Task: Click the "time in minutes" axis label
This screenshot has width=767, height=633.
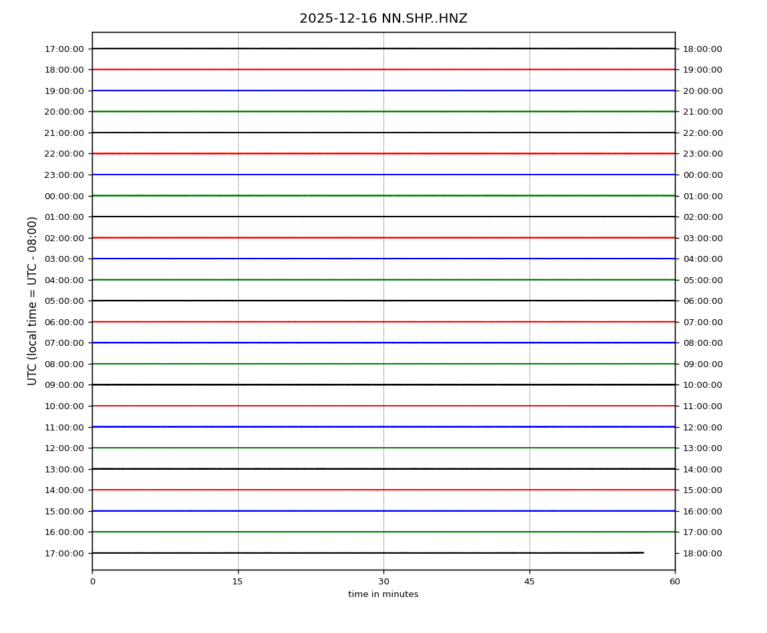Action: coord(383,594)
